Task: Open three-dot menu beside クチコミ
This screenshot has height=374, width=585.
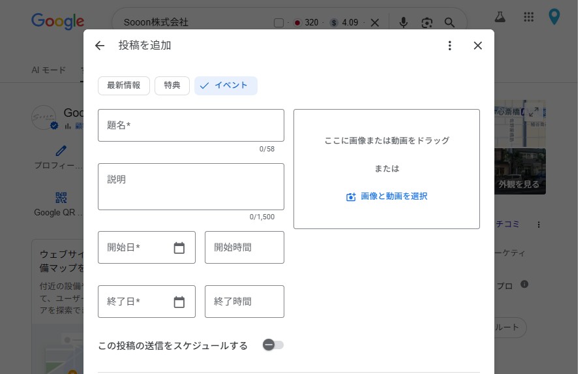Action: [x=538, y=225]
